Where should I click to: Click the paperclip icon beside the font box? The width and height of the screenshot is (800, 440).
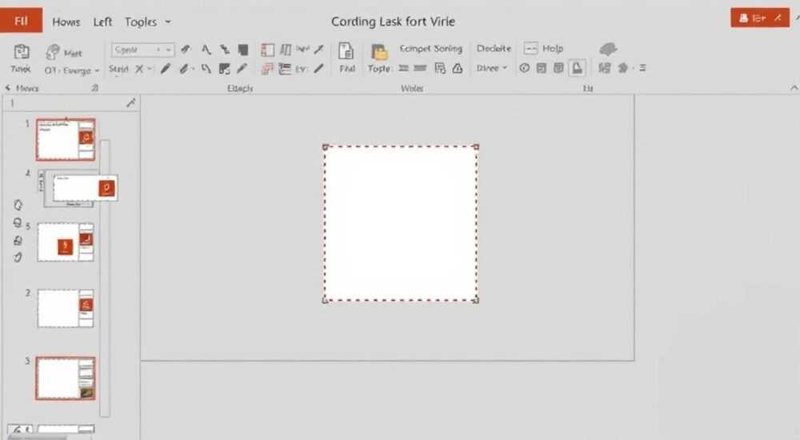click(x=186, y=50)
